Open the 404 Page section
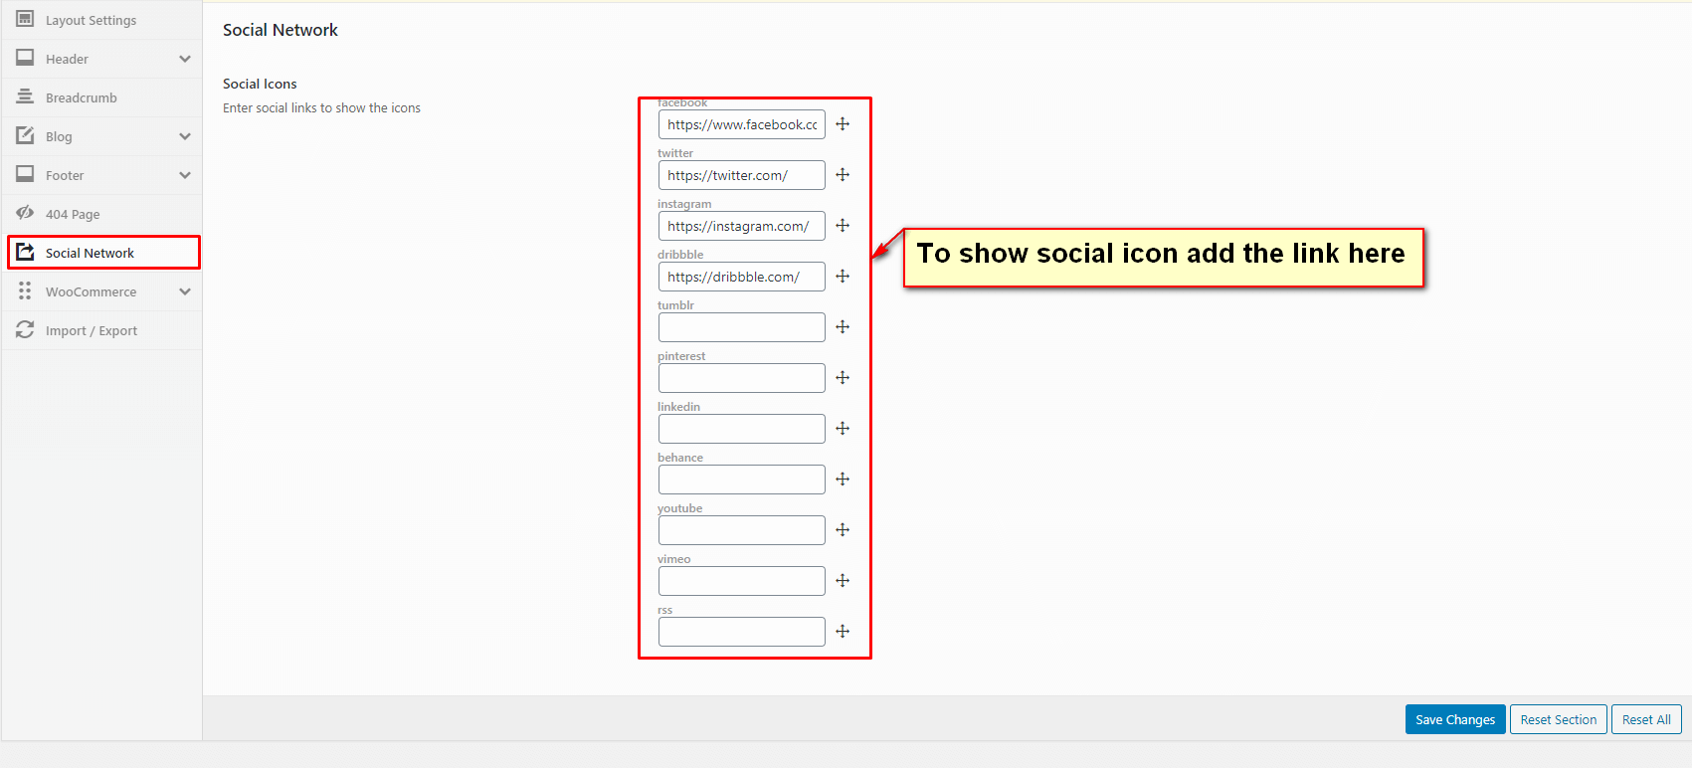Screen dimensions: 1692x768 (x=102, y=214)
